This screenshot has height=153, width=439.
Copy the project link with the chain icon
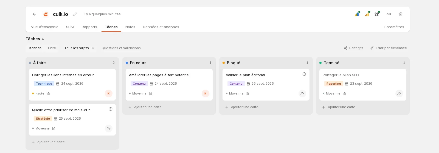tap(389, 14)
